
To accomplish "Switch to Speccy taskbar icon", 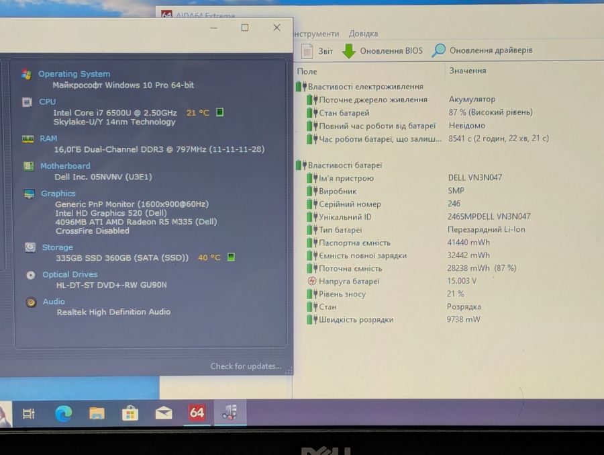I will click(230, 412).
